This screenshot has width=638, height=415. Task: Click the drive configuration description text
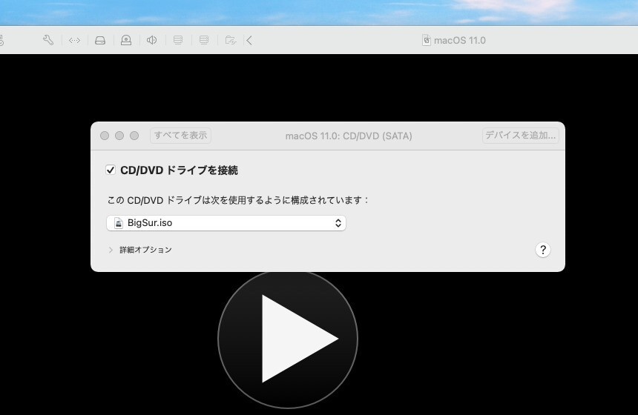(237, 200)
